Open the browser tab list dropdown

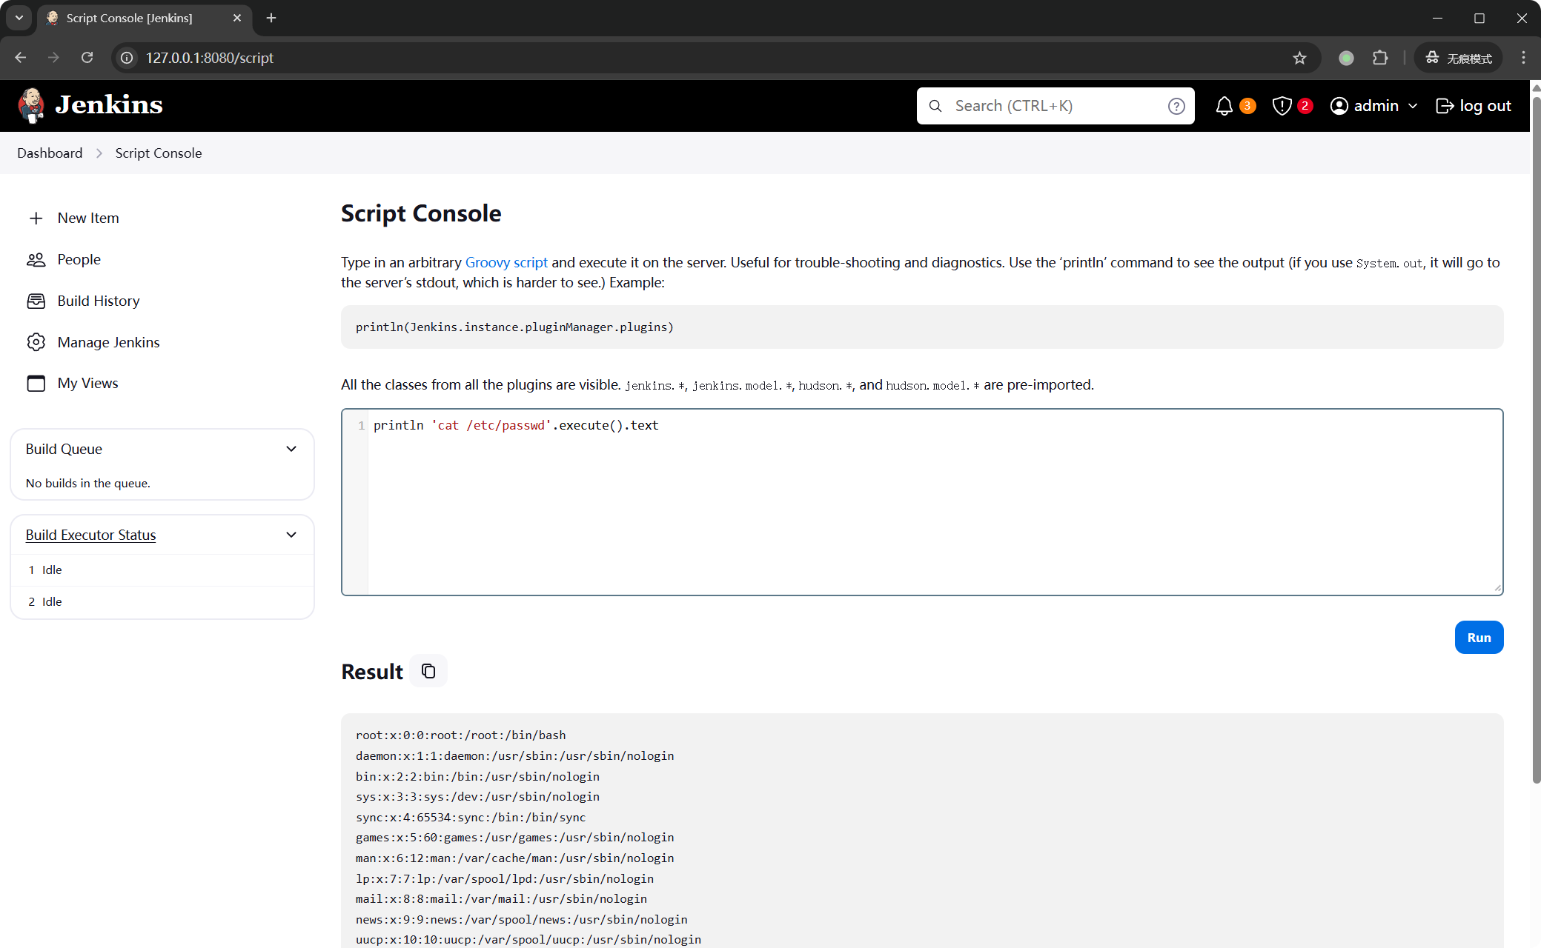coord(19,18)
